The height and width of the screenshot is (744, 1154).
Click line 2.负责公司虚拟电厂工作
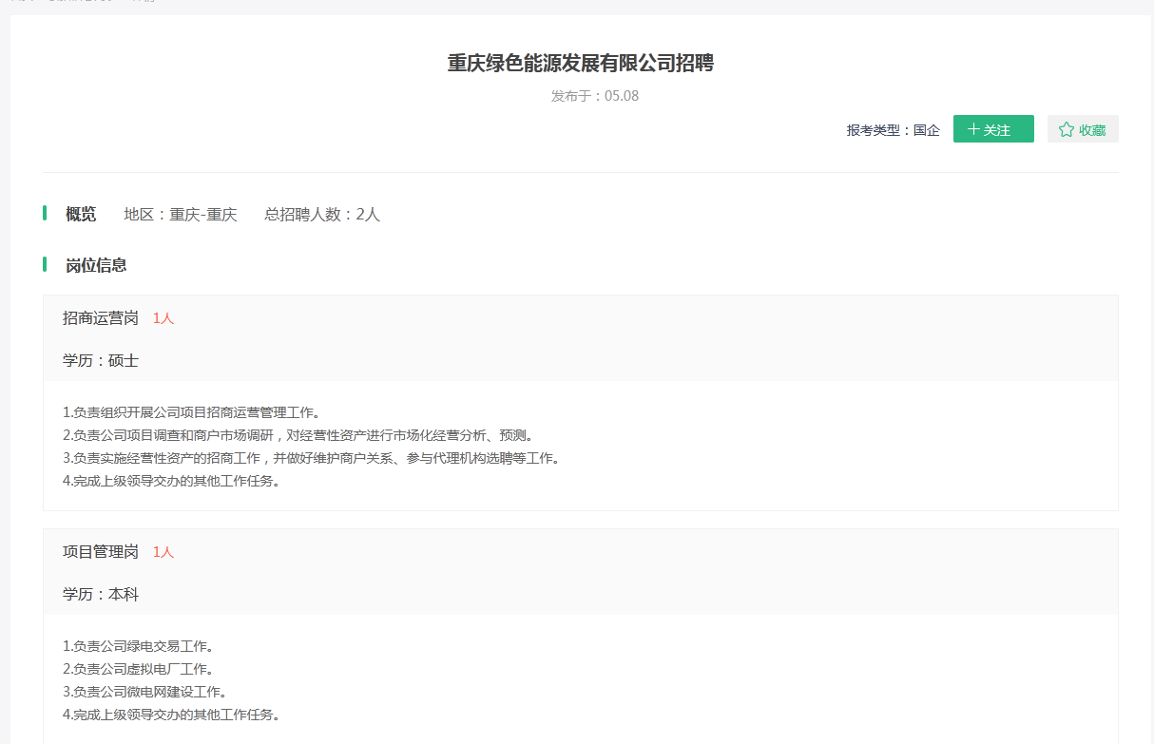[139, 669]
